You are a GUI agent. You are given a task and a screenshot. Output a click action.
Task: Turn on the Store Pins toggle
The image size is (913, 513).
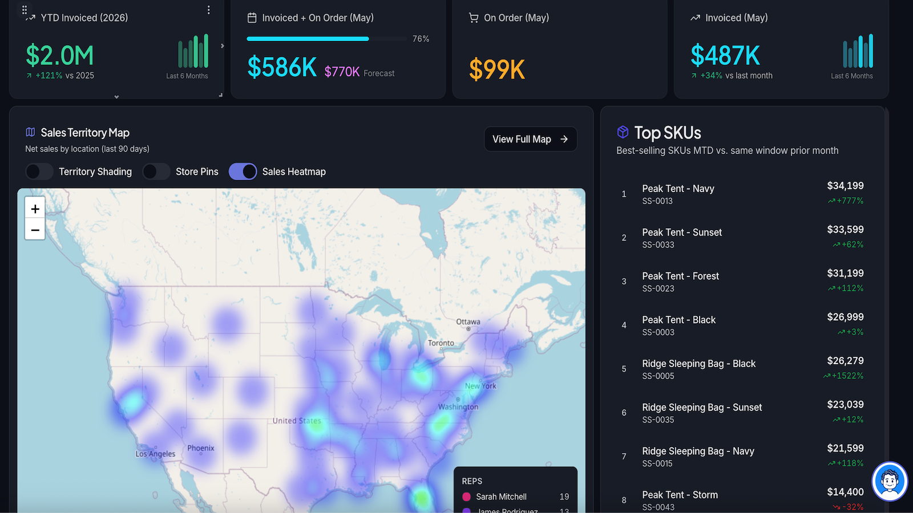[x=156, y=172]
